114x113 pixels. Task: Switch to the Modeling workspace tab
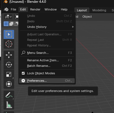click(99, 10)
